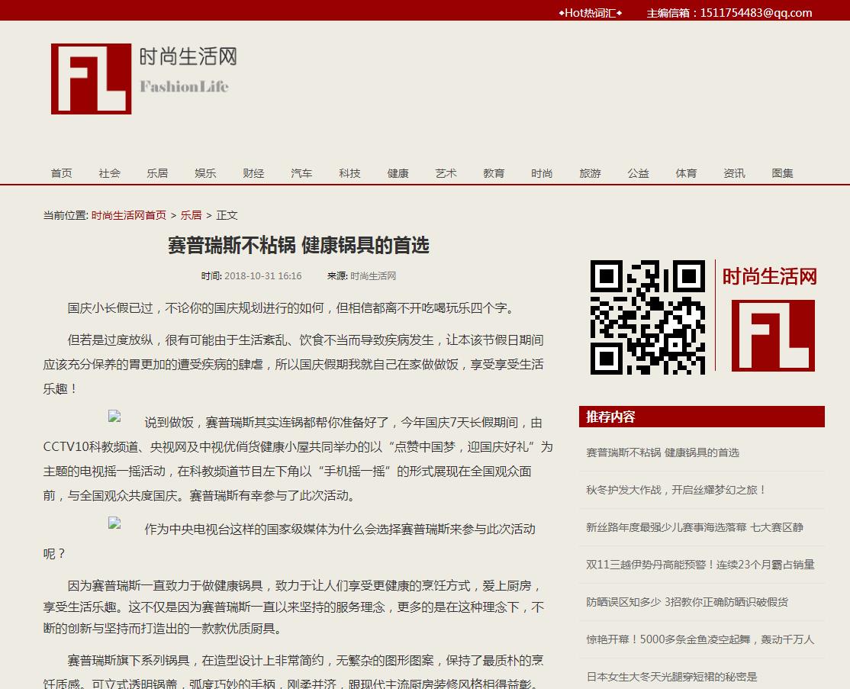Open the 艺术 navigation item
This screenshot has width=850, height=689.
pos(446,173)
